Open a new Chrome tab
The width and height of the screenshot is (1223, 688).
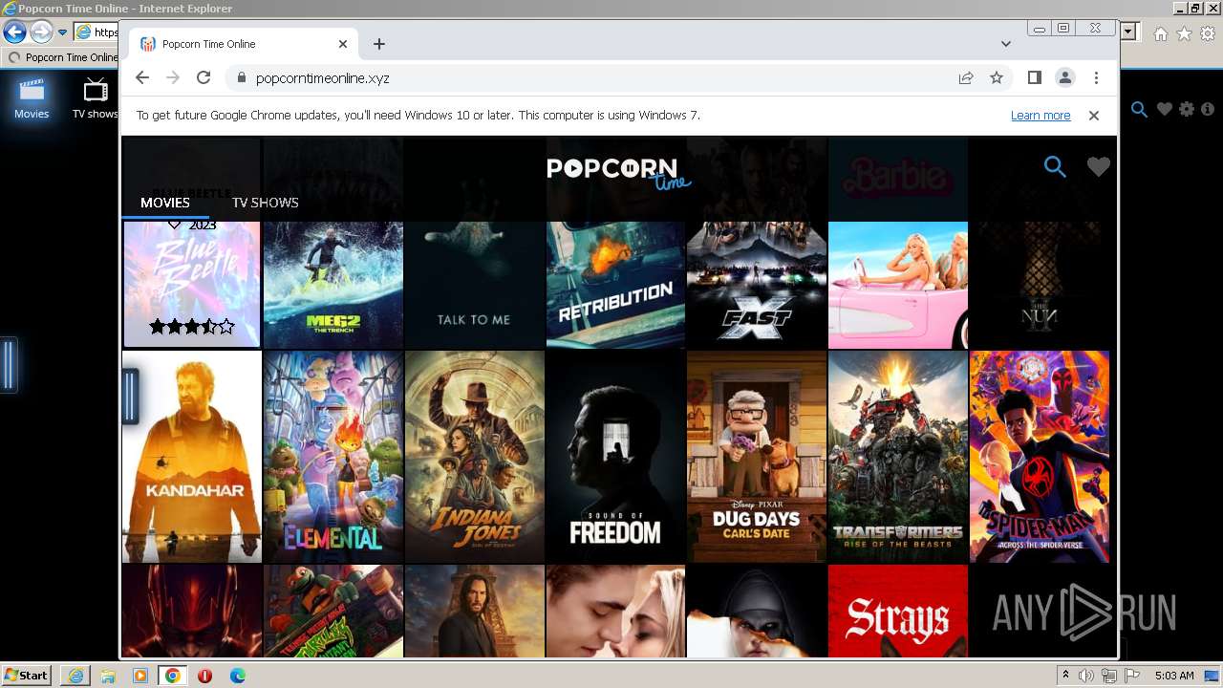pos(379,44)
